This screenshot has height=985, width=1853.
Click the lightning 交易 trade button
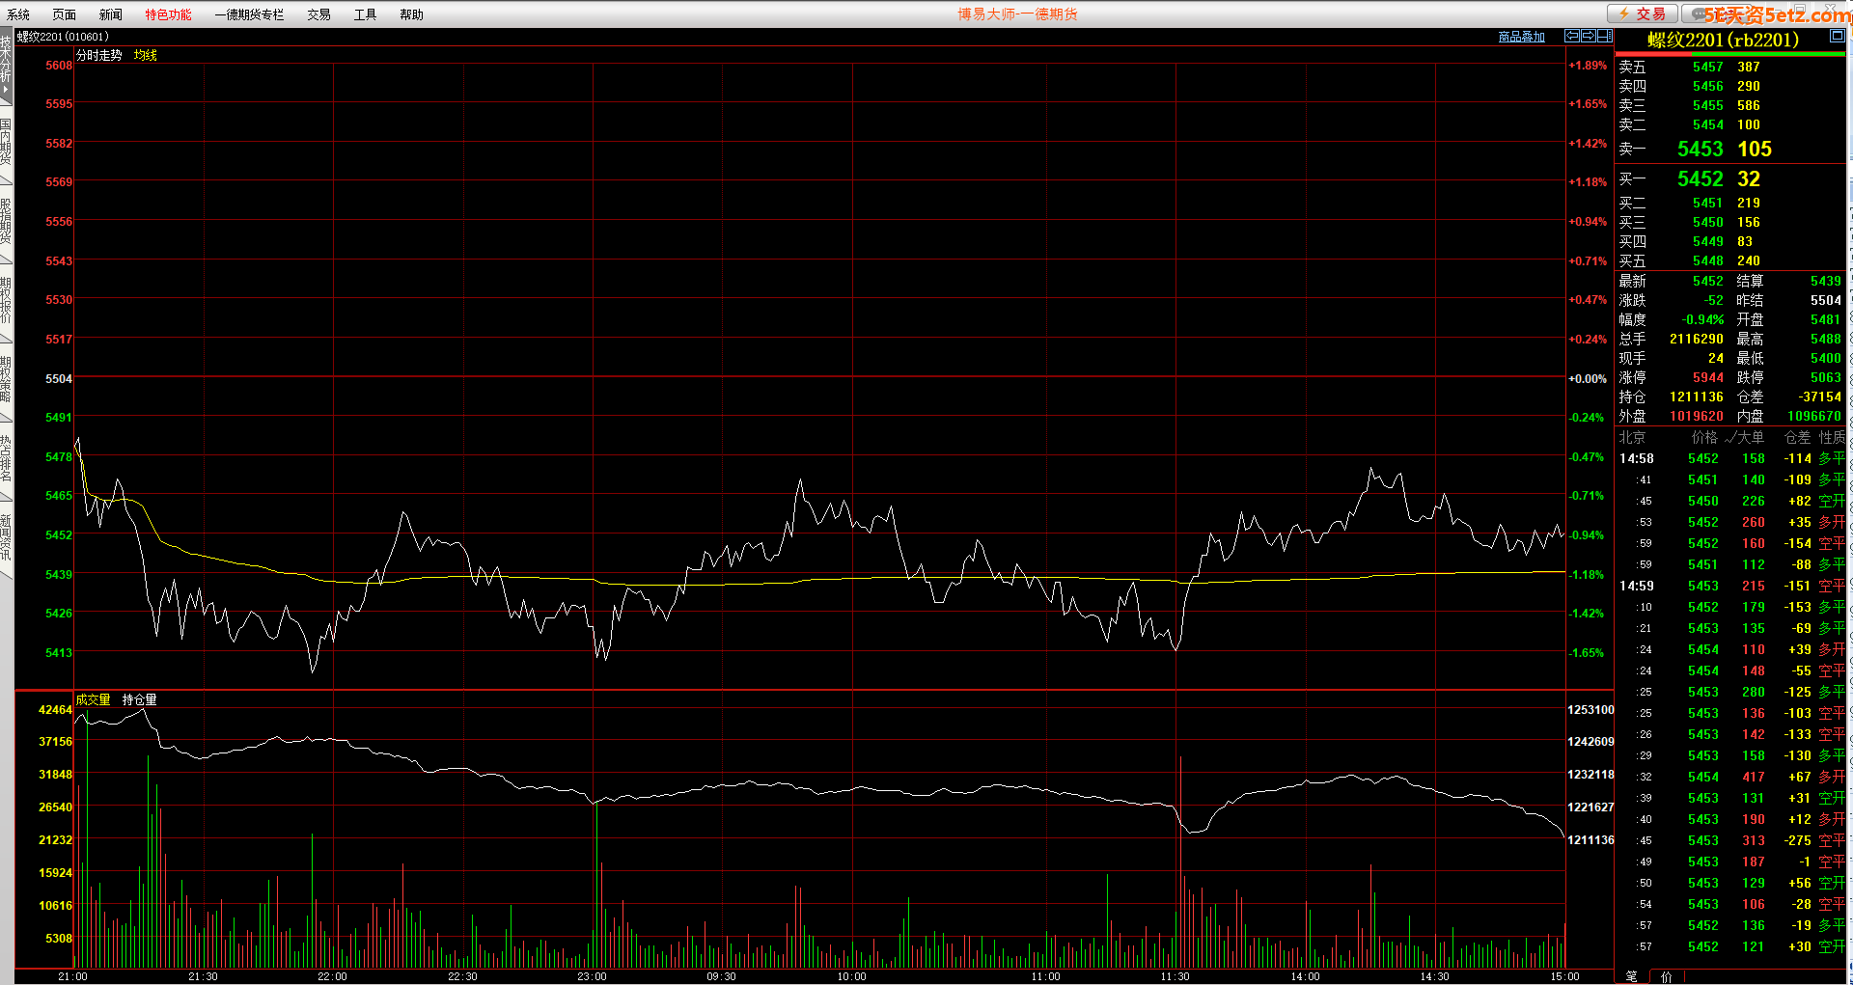[x=1642, y=14]
